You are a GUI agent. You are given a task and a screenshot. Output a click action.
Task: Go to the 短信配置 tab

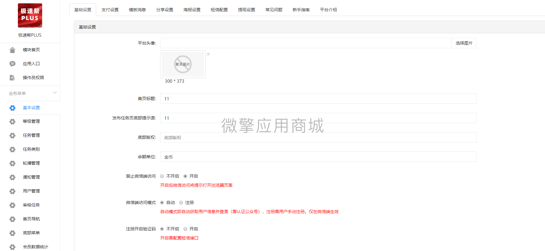(x=219, y=10)
